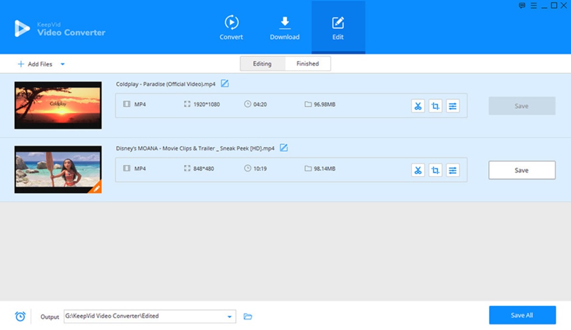Select the Coldplay sunset thumbnail

pyautogui.click(x=58, y=105)
